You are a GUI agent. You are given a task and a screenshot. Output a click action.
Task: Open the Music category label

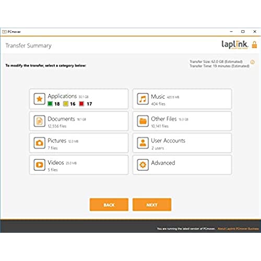[158, 97]
